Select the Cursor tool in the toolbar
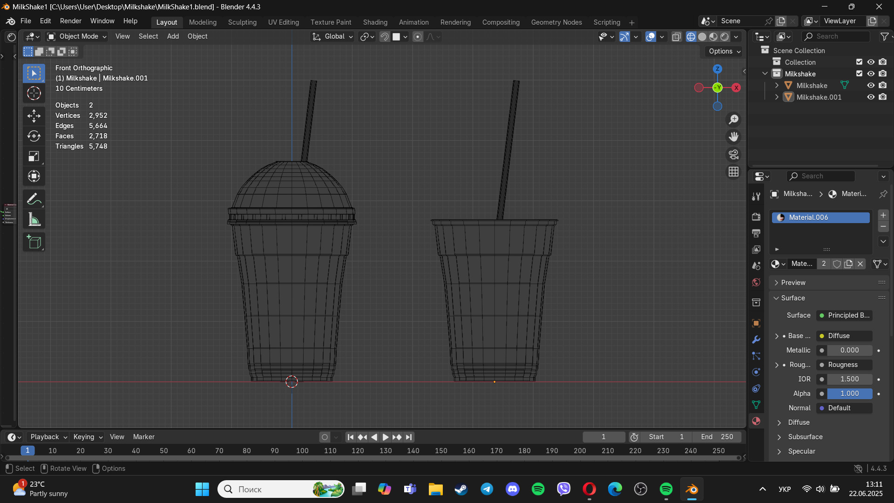The height and width of the screenshot is (503, 894). pos(34,94)
